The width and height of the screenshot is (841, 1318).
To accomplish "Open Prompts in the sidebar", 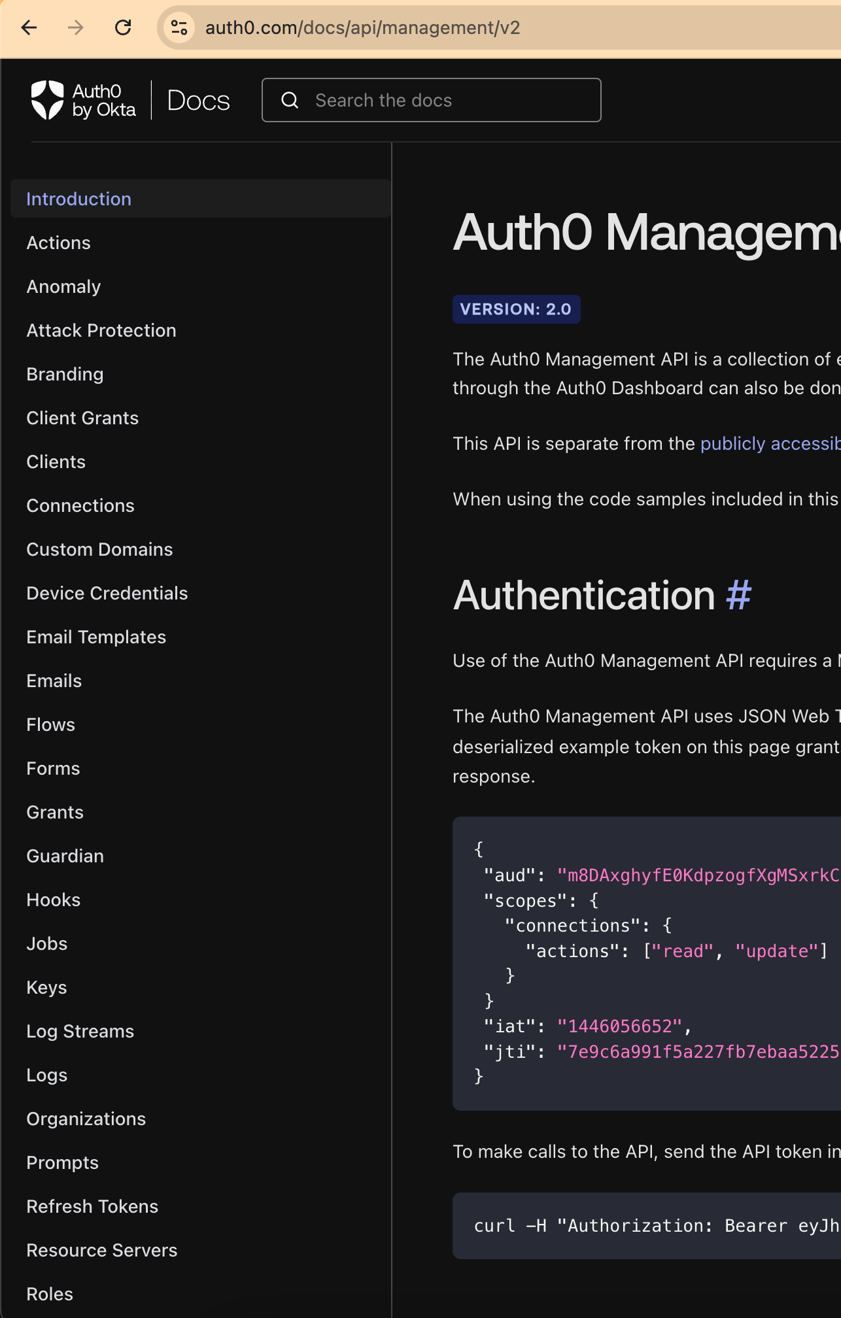I will point(62,1162).
